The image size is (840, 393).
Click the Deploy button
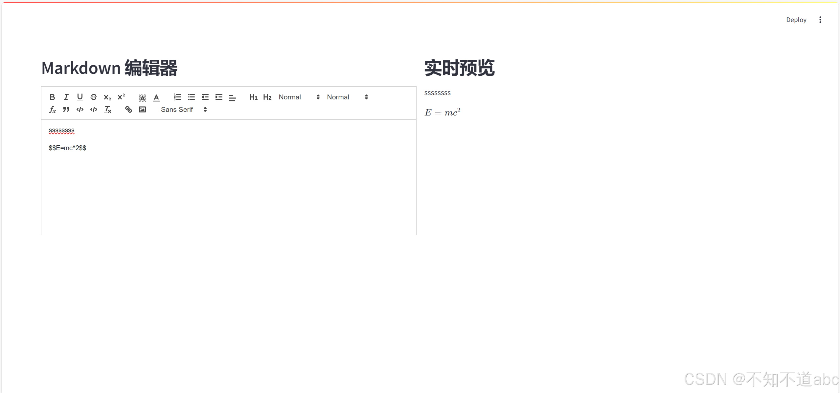[796, 20]
